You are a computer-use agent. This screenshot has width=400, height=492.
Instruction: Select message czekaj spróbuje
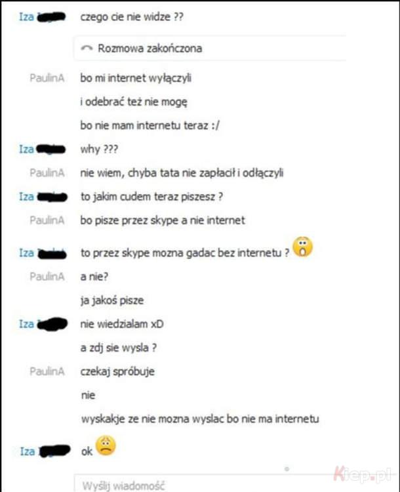tap(117, 371)
